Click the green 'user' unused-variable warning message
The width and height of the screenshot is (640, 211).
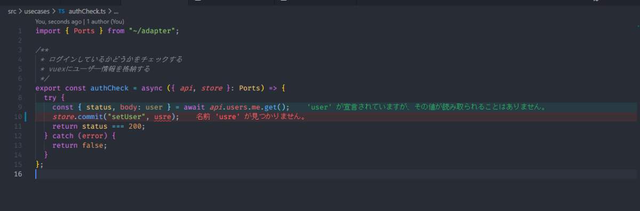coord(428,107)
